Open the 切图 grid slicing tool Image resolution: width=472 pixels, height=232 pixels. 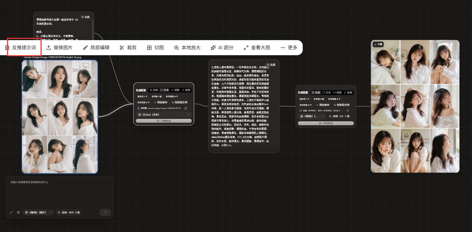[x=155, y=48]
